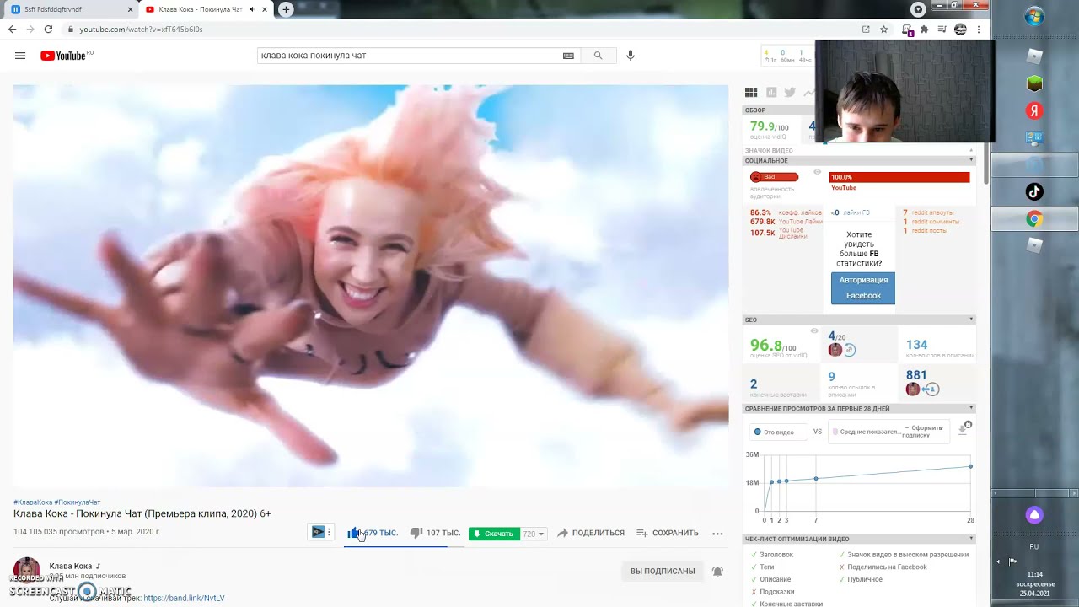Image resolution: width=1079 pixels, height=607 pixels.
Task: Click red 100.0% YouTube engagement bar
Action: pyautogui.click(x=899, y=177)
